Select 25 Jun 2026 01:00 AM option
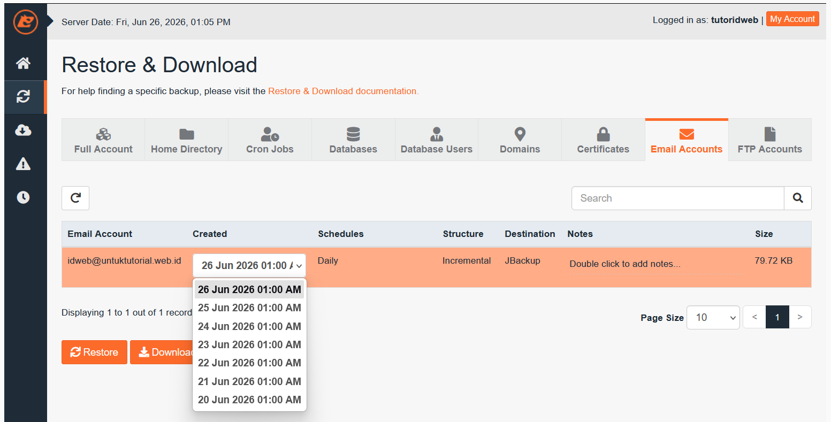The width and height of the screenshot is (831, 422). 249,308
